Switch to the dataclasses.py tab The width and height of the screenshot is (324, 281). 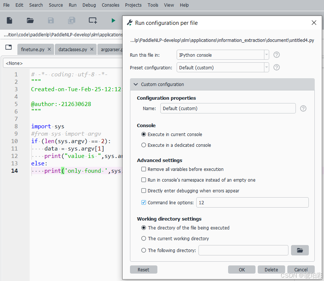coord(73,49)
